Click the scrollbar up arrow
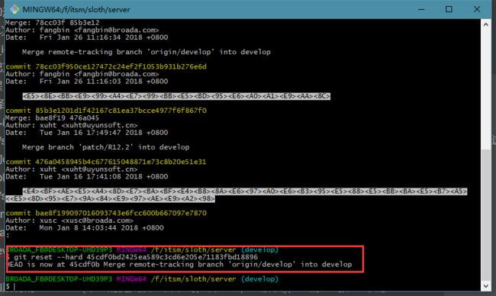This screenshot has width=496, height=296. 485,24
